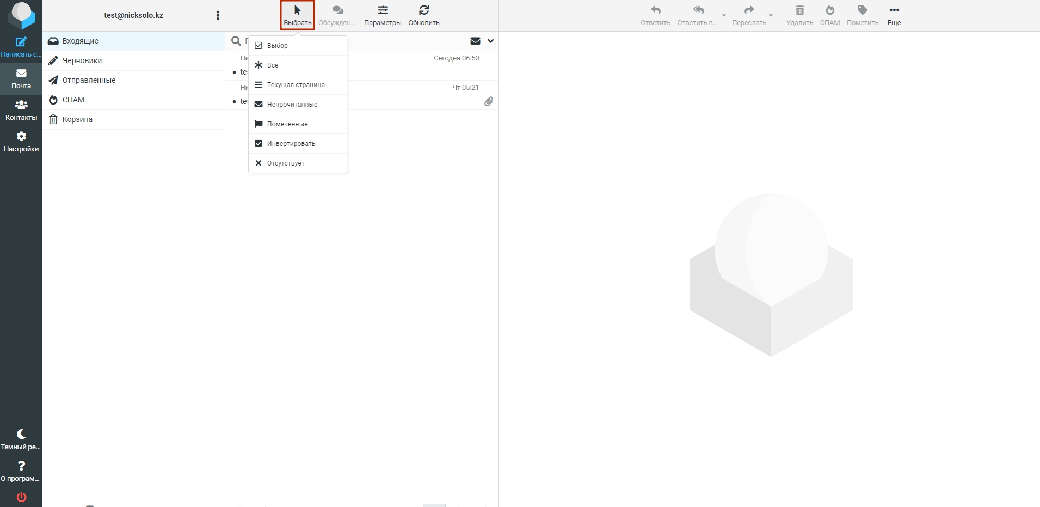This screenshot has width=1040, height=507.
Task: Open Еще three-dots menu
Action: [x=894, y=15]
